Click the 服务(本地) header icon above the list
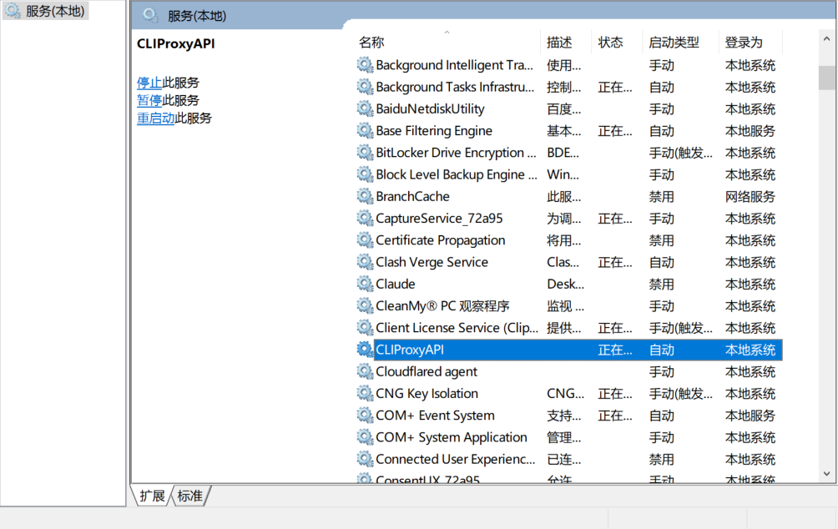This screenshot has width=838, height=529. point(151,16)
